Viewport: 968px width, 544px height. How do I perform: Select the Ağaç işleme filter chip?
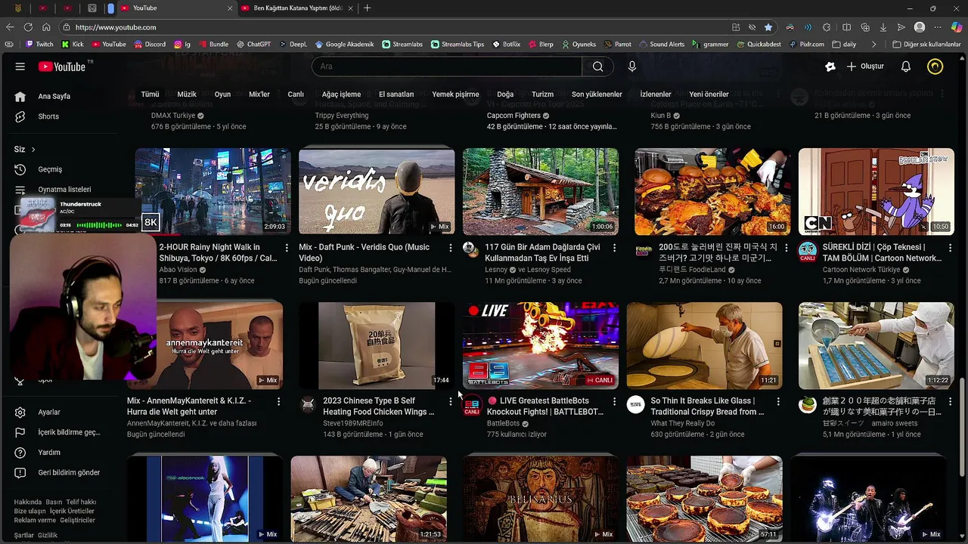point(342,94)
